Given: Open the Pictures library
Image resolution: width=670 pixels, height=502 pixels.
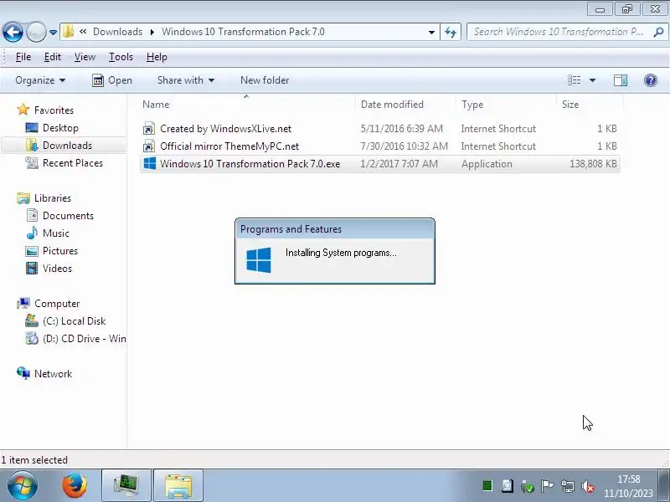Looking at the screenshot, I should (x=59, y=250).
